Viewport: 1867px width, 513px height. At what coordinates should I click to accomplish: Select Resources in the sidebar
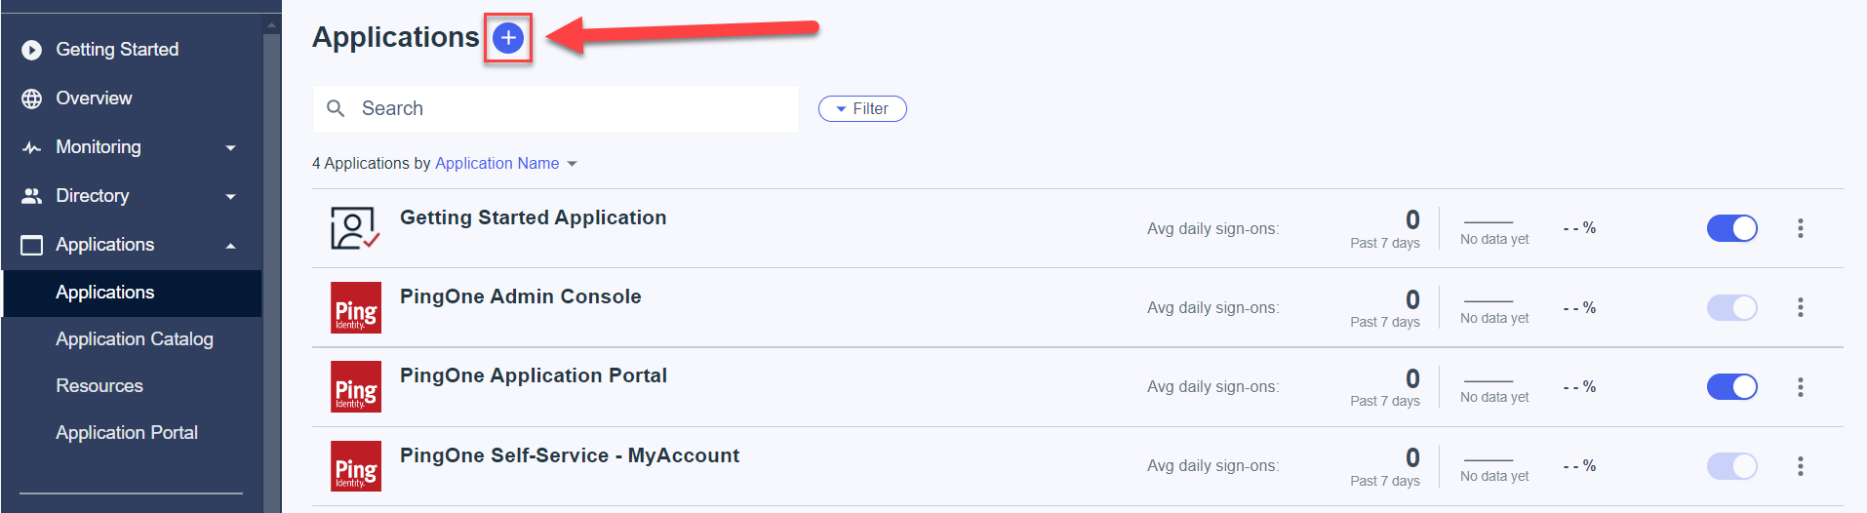(99, 386)
